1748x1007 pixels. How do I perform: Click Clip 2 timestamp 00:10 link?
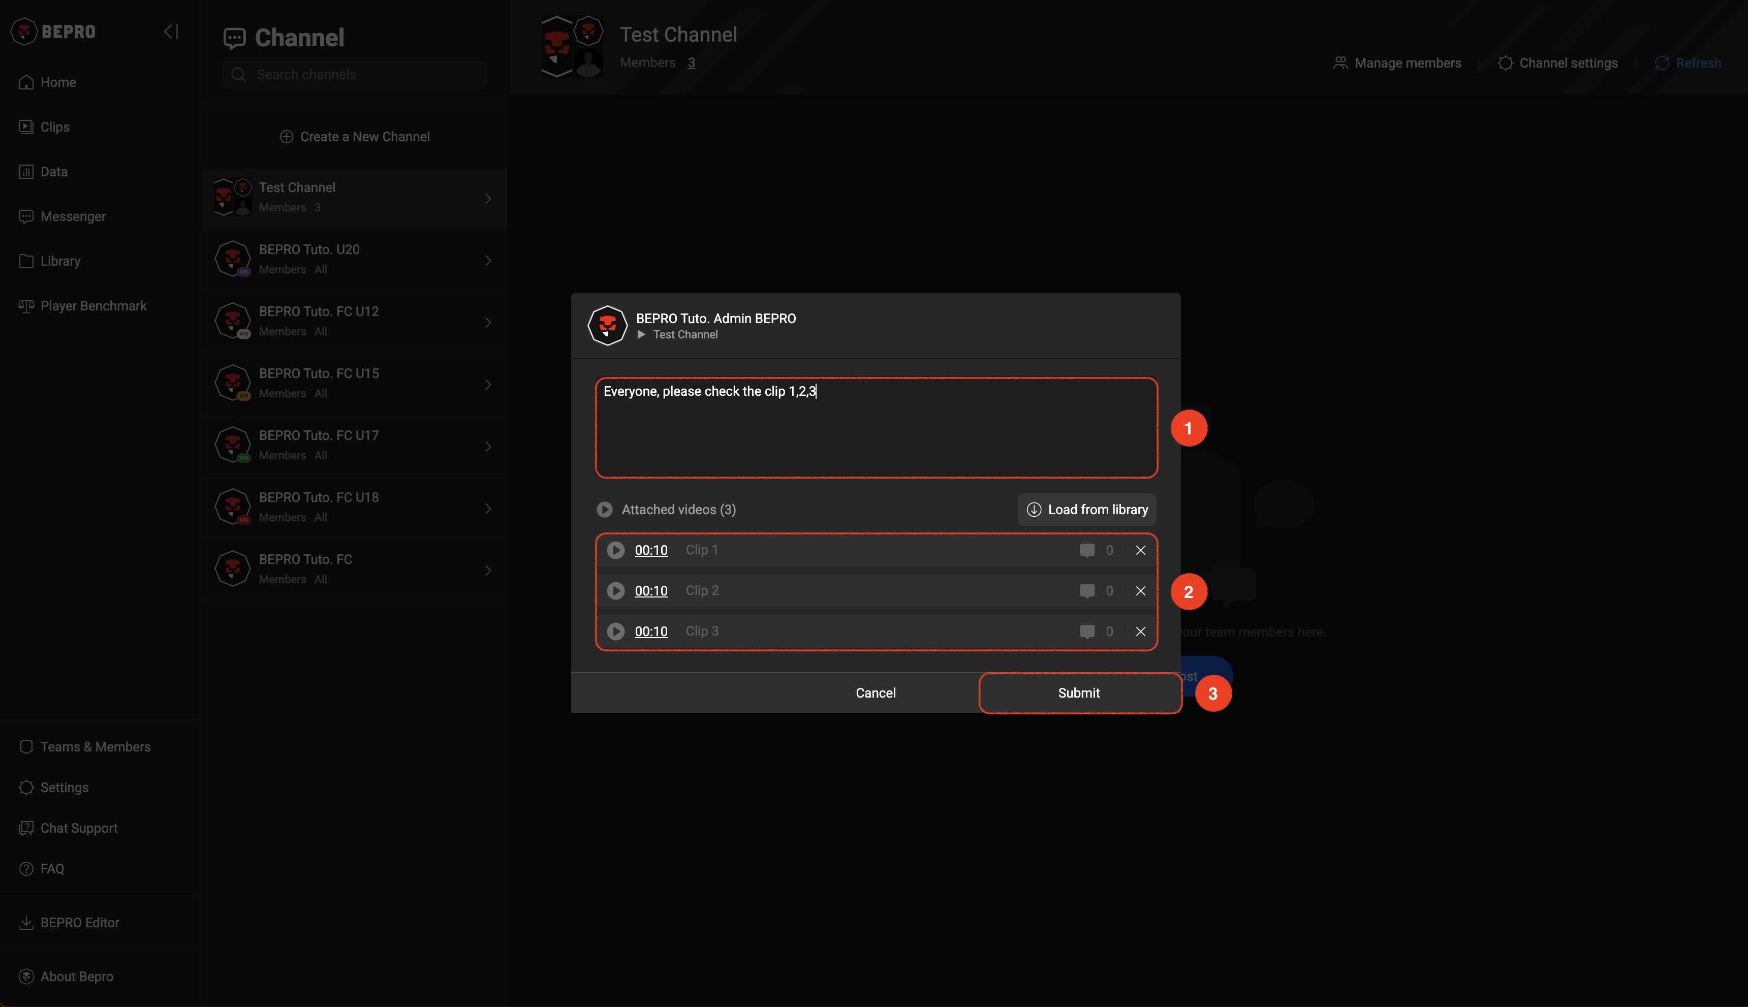(x=650, y=591)
